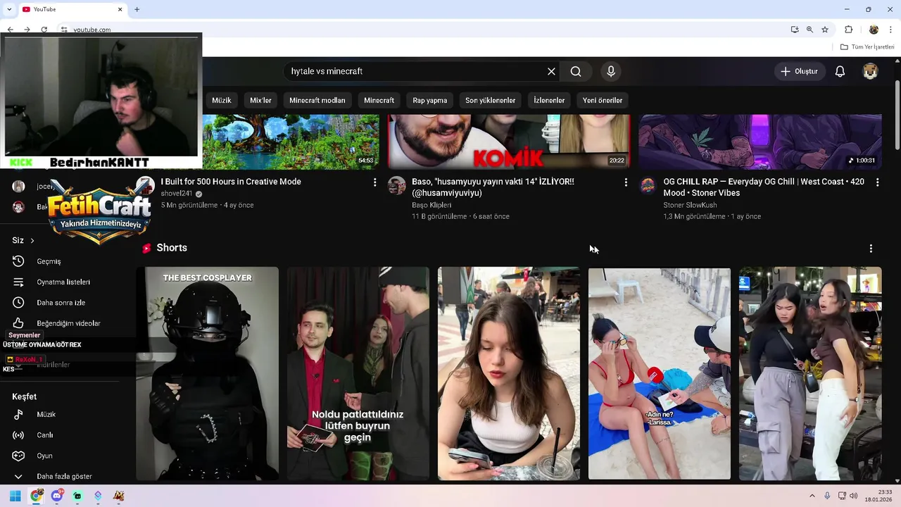Open the OG CHILL RAP video thumbnail
This screenshot has width=901, height=507.
[x=760, y=142]
